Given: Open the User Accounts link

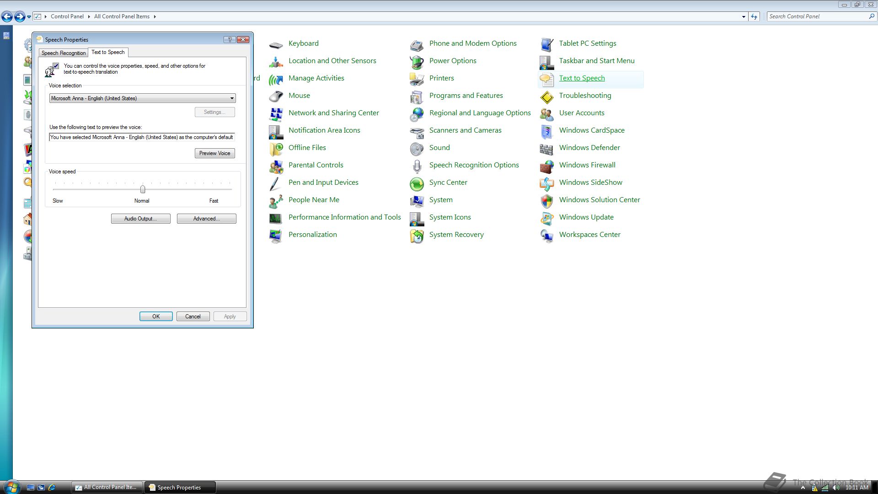Looking at the screenshot, I should point(581,113).
